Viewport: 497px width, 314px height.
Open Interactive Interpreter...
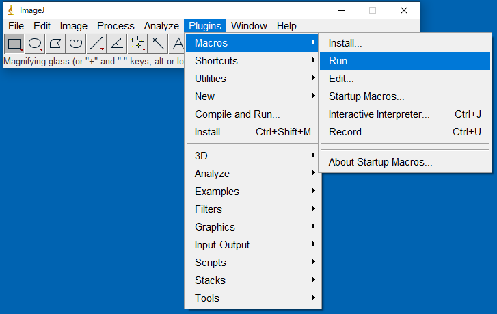(x=405, y=114)
